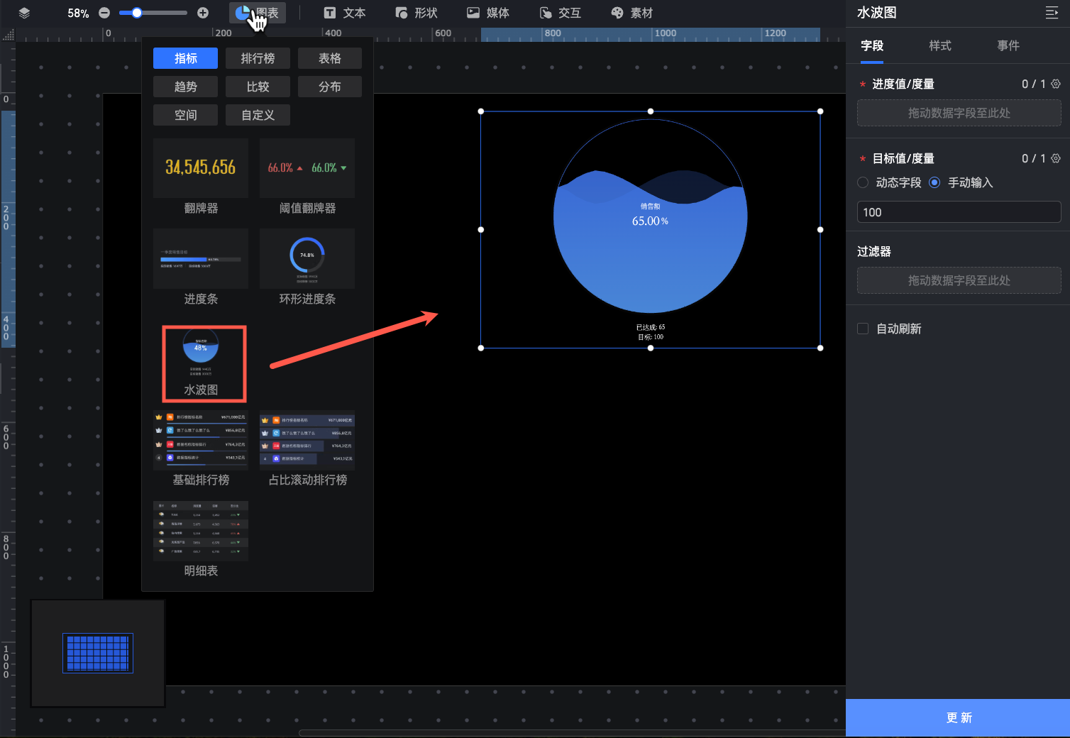1070x738 pixels.
Task: Select the 趋势 chart category
Action: [186, 87]
